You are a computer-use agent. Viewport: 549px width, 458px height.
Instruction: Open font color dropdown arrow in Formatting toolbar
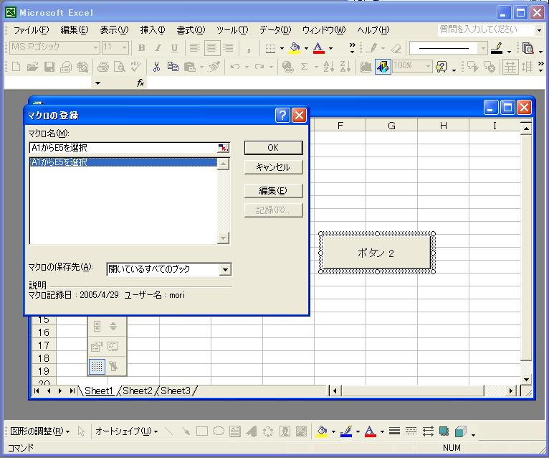tap(330, 48)
